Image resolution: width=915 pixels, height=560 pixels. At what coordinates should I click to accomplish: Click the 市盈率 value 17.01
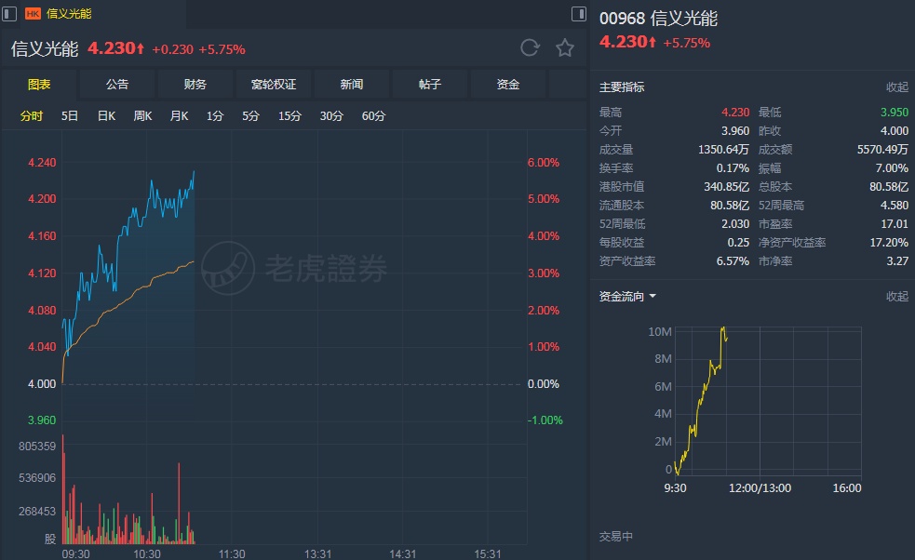(x=895, y=224)
